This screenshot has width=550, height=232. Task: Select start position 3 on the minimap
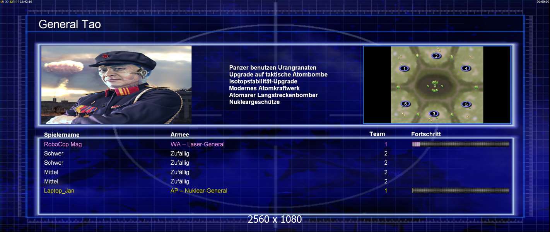coord(434,114)
